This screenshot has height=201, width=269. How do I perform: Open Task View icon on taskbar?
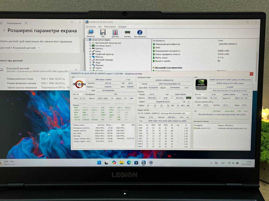(x=106, y=163)
